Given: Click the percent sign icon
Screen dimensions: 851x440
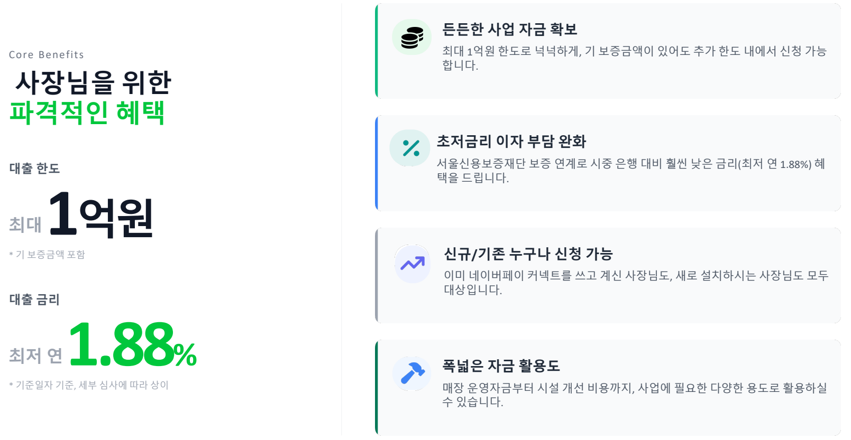Looking at the screenshot, I should click(x=410, y=148).
